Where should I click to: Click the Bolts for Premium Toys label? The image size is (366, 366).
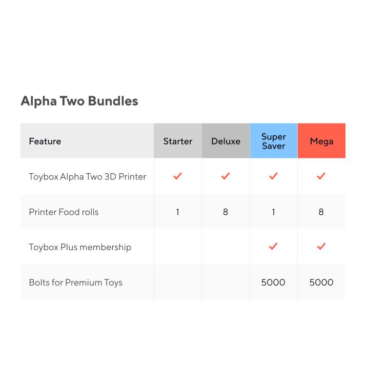point(75,282)
